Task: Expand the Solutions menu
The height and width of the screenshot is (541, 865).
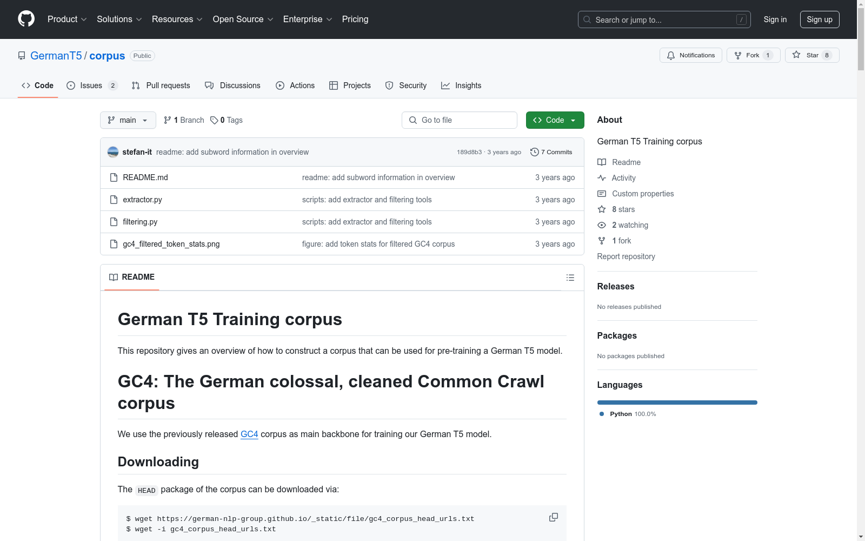Action: pos(119,19)
